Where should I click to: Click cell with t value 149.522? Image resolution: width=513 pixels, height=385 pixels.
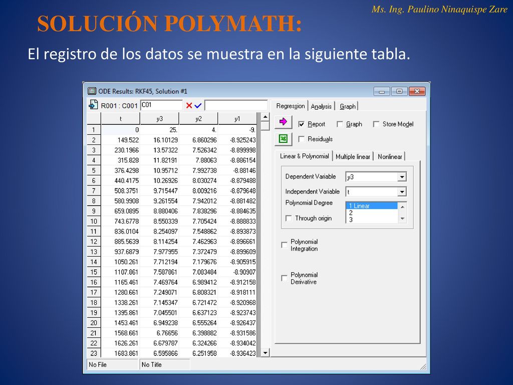click(x=120, y=140)
